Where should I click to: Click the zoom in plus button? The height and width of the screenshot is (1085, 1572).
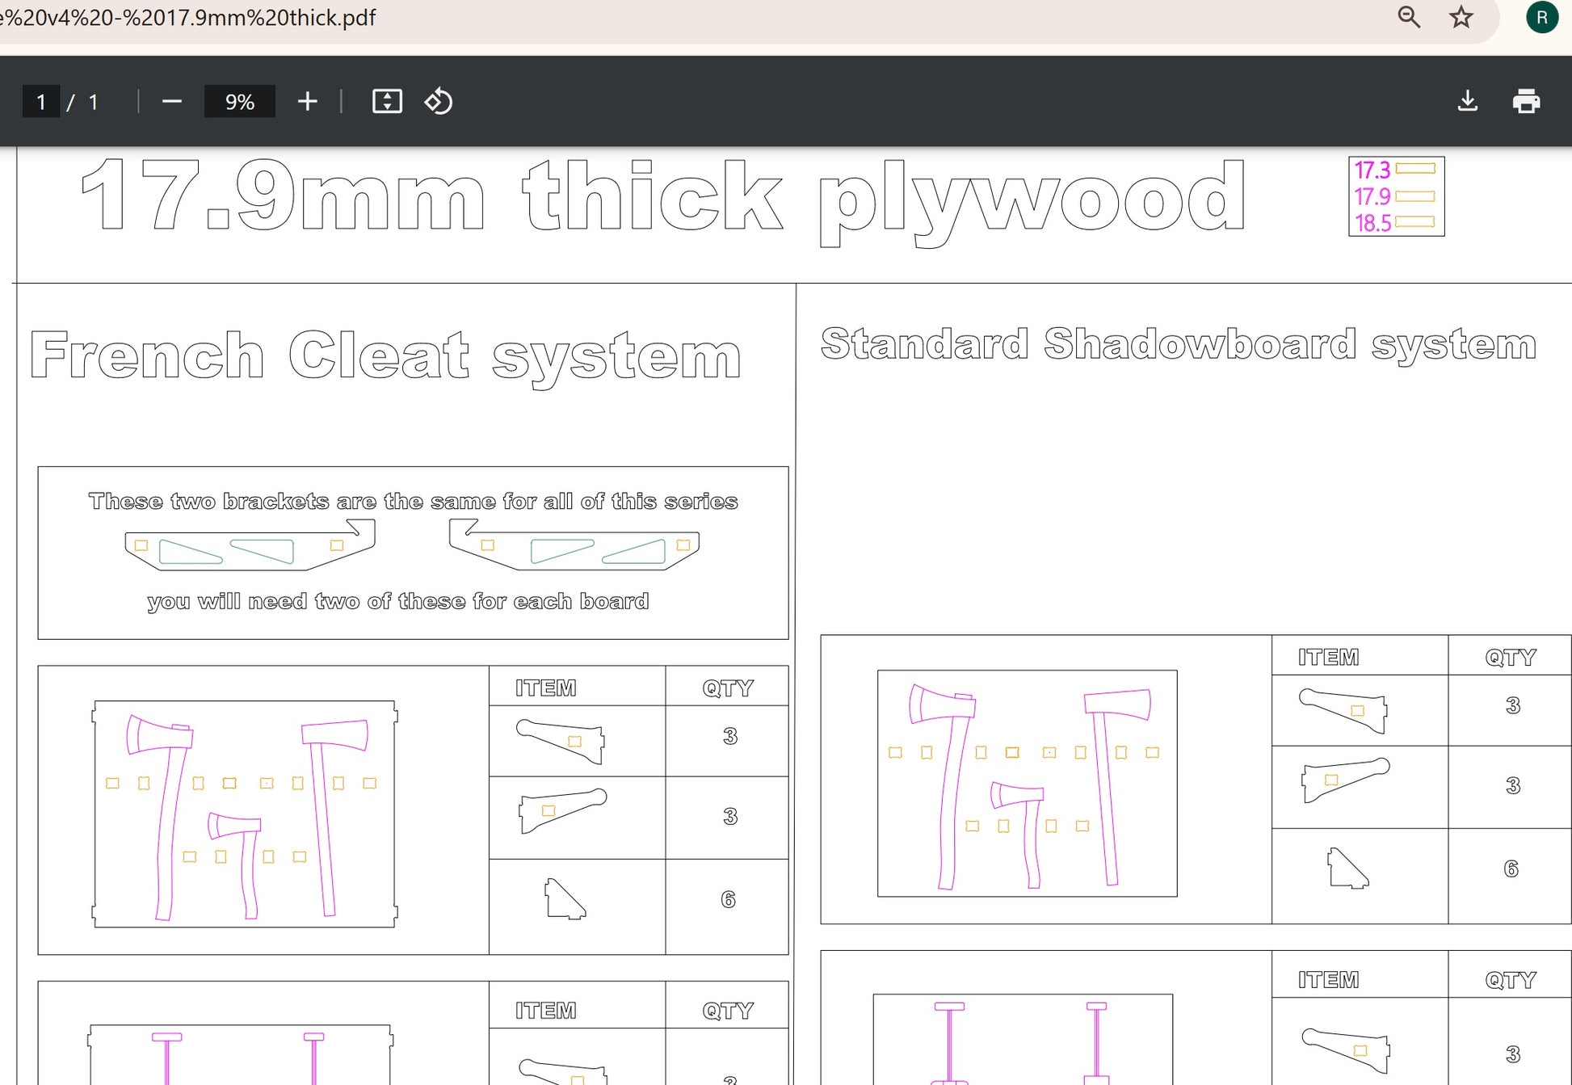tap(307, 102)
